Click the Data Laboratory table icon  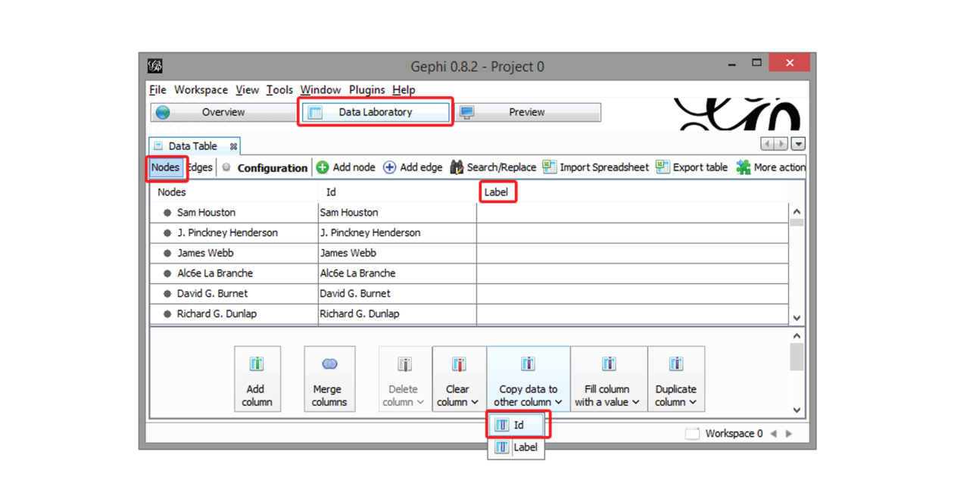pyautogui.click(x=315, y=112)
